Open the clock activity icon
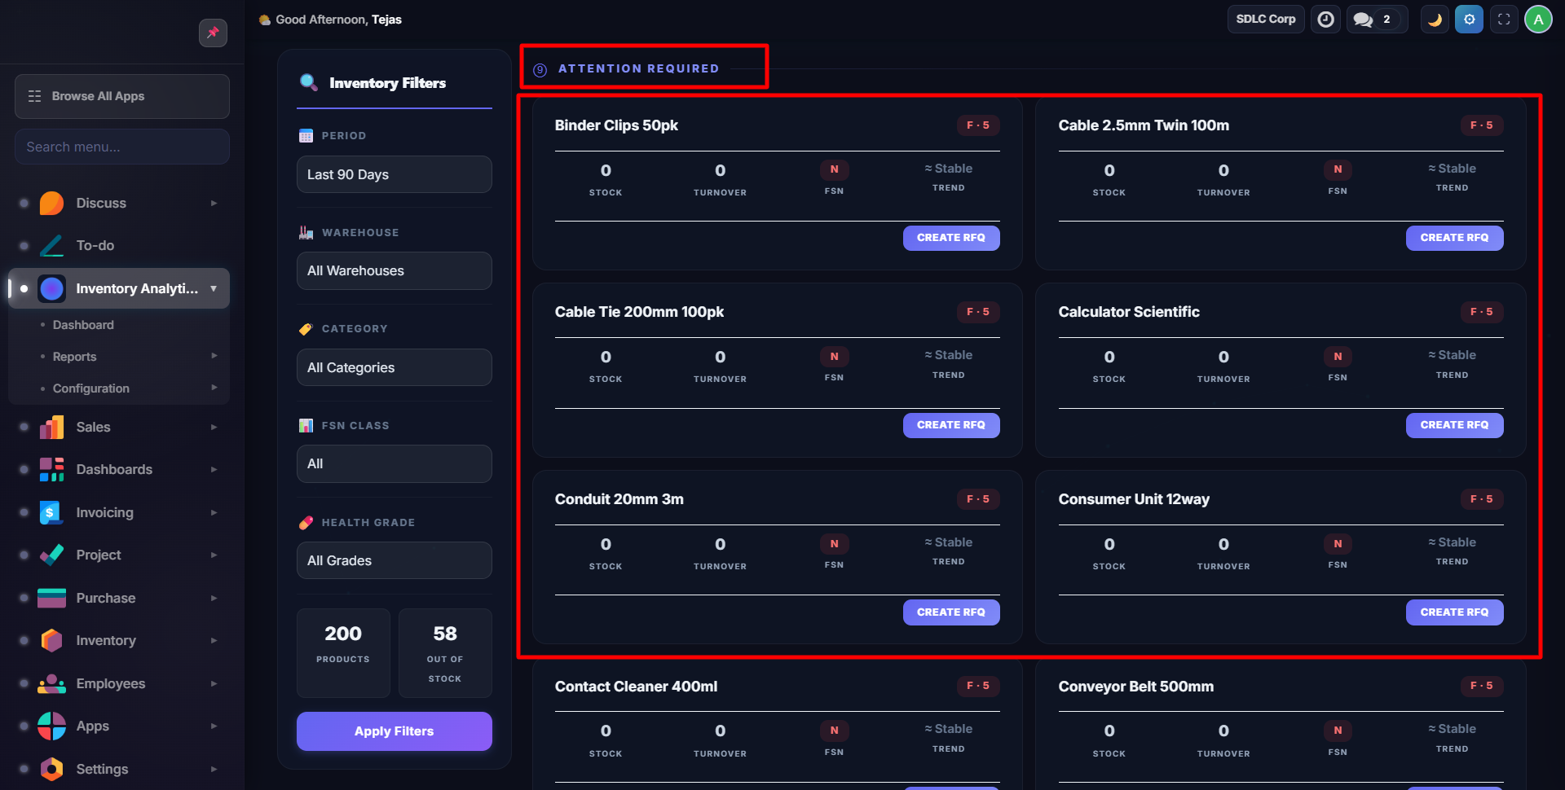This screenshot has height=790, width=1565. [x=1325, y=20]
